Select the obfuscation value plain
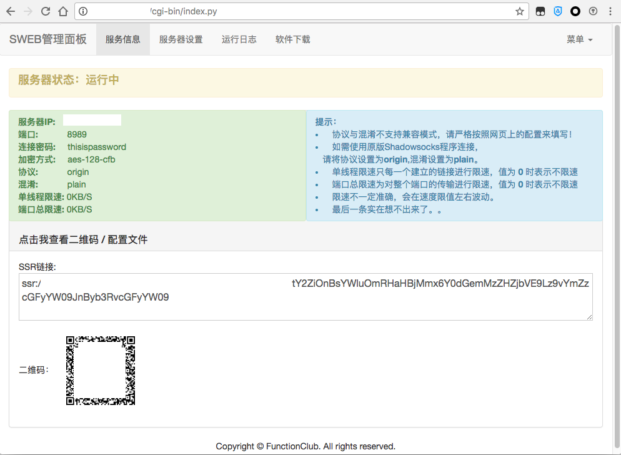This screenshot has width=621, height=455. tap(76, 184)
